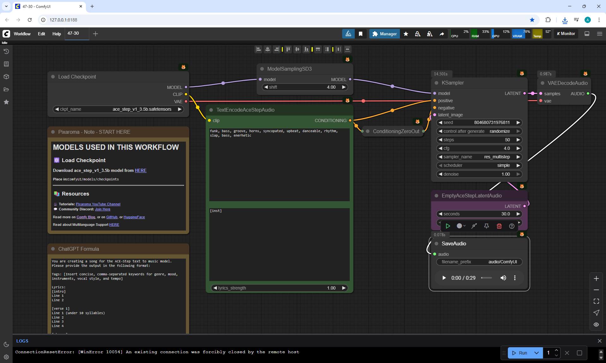This screenshot has height=363, width=606.
Task: Expand the Run button dropdown arrow
Action: click(x=536, y=353)
